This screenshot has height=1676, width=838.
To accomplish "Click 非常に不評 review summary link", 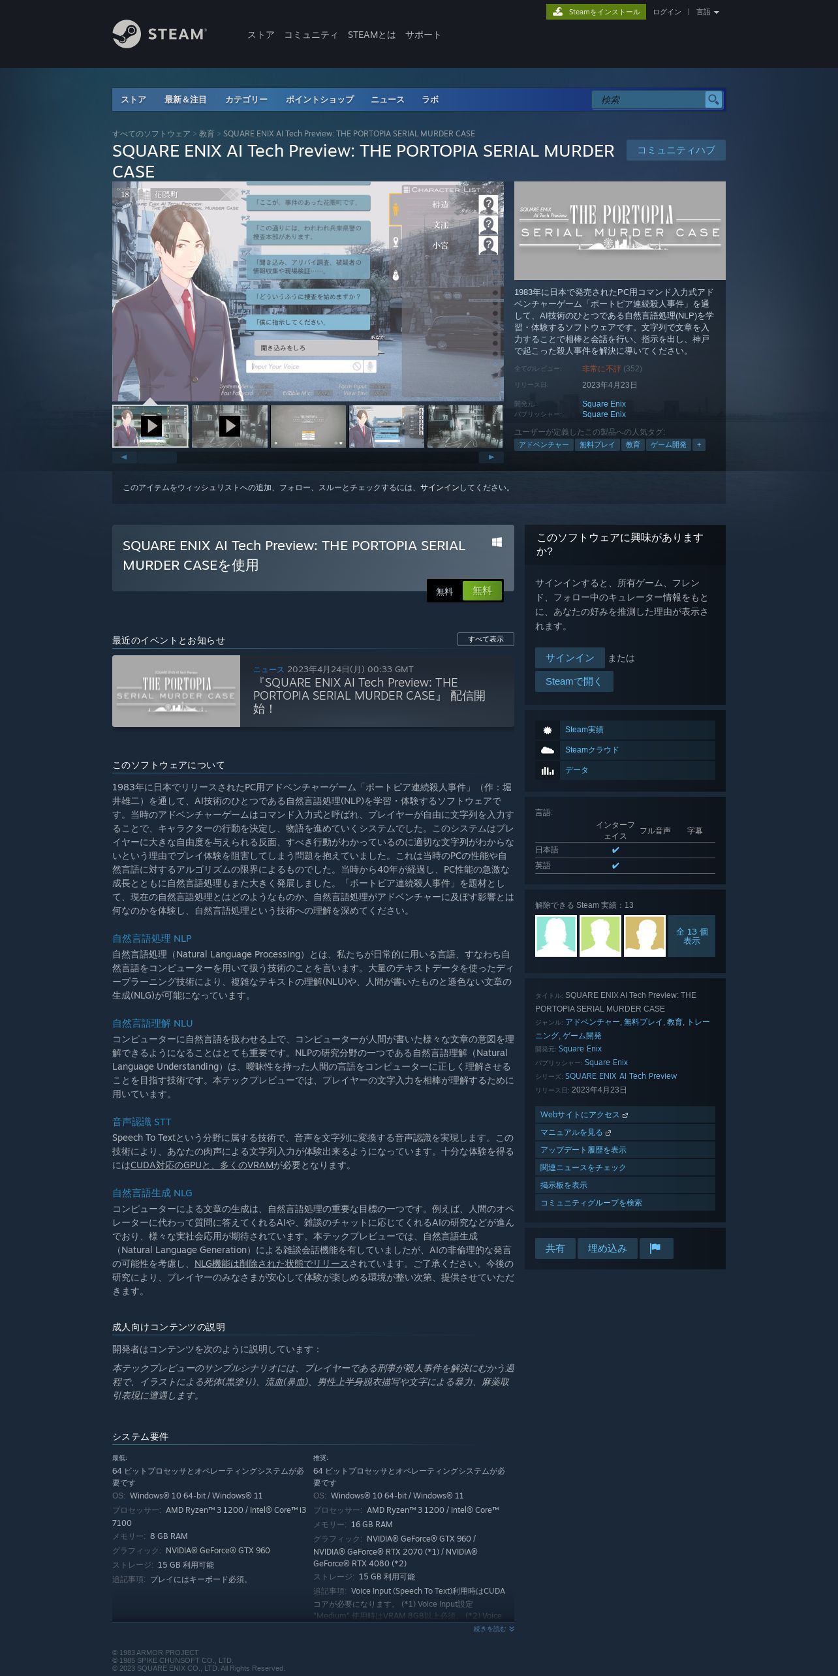I will tap(601, 369).
